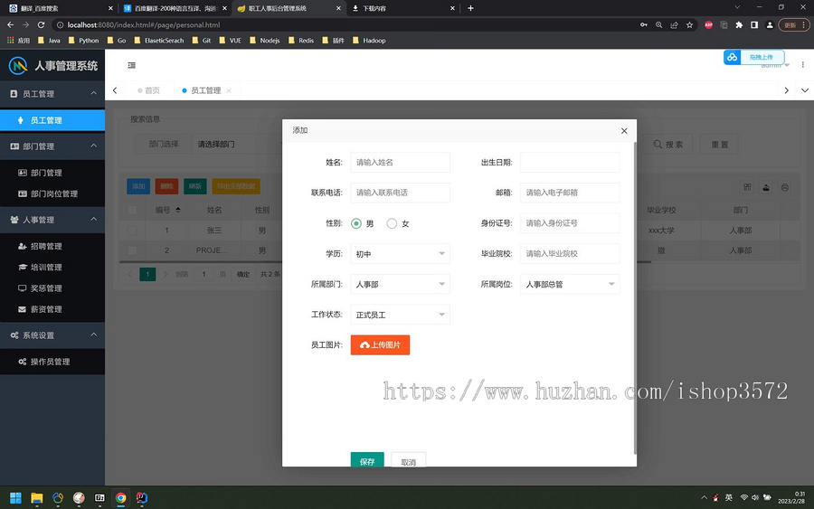Tick the checkbox for row PROJE...
Screen dimensions: 814x509
[x=132, y=250]
